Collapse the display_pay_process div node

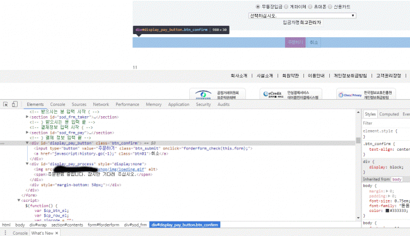tap(27, 164)
